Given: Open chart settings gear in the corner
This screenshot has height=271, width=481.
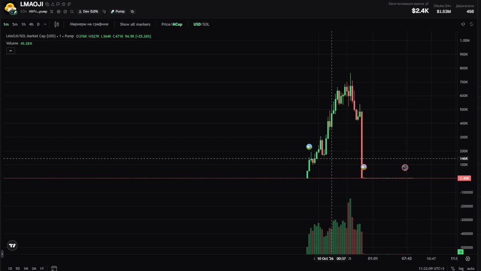Looking at the screenshot, I should (x=468, y=259).
